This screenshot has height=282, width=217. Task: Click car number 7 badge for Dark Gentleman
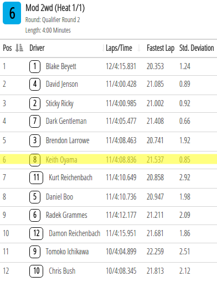click(35, 121)
